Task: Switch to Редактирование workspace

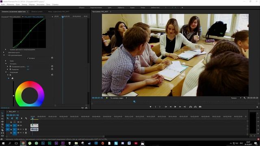Action: coord(96,8)
